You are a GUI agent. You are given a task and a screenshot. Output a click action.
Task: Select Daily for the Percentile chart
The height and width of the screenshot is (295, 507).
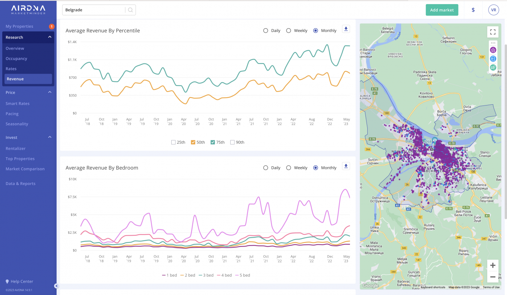266,31
